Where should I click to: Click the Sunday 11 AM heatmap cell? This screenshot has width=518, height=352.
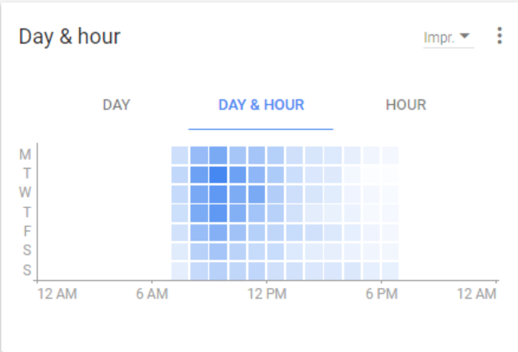(256, 271)
